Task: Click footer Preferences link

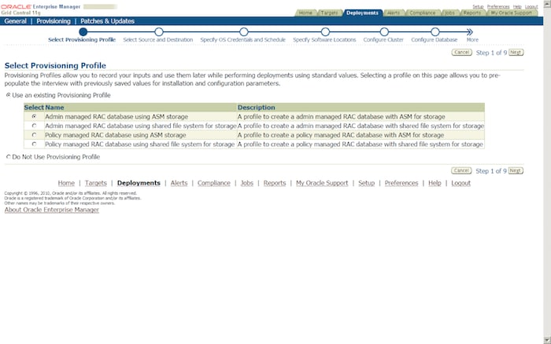Action: (x=401, y=183)
